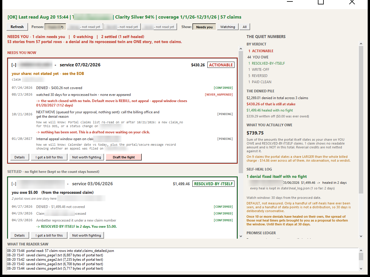This screenshot has width=370, height=277.
Task: Close the window
Action: click(x=352, y=2)
